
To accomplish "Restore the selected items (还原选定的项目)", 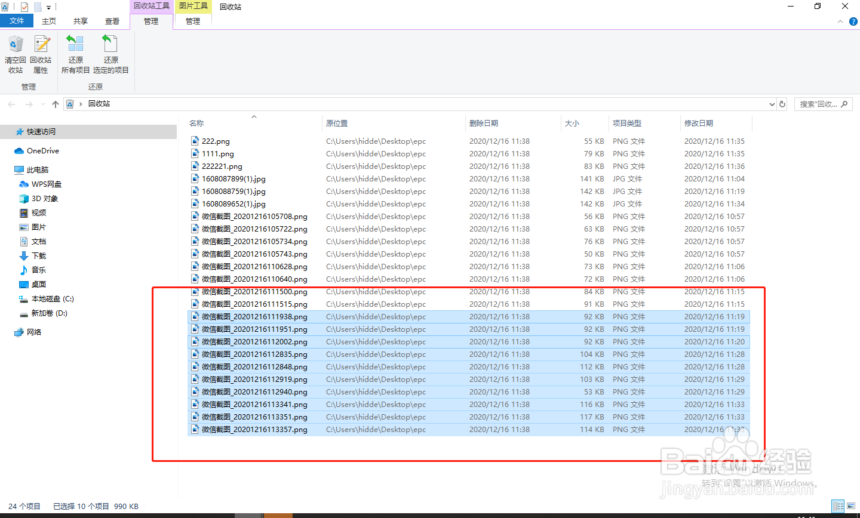I will [111, 54].
